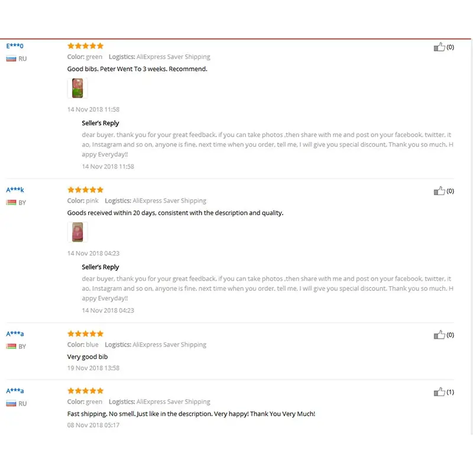Click the Russian flag in the last review

pos(11,403)
